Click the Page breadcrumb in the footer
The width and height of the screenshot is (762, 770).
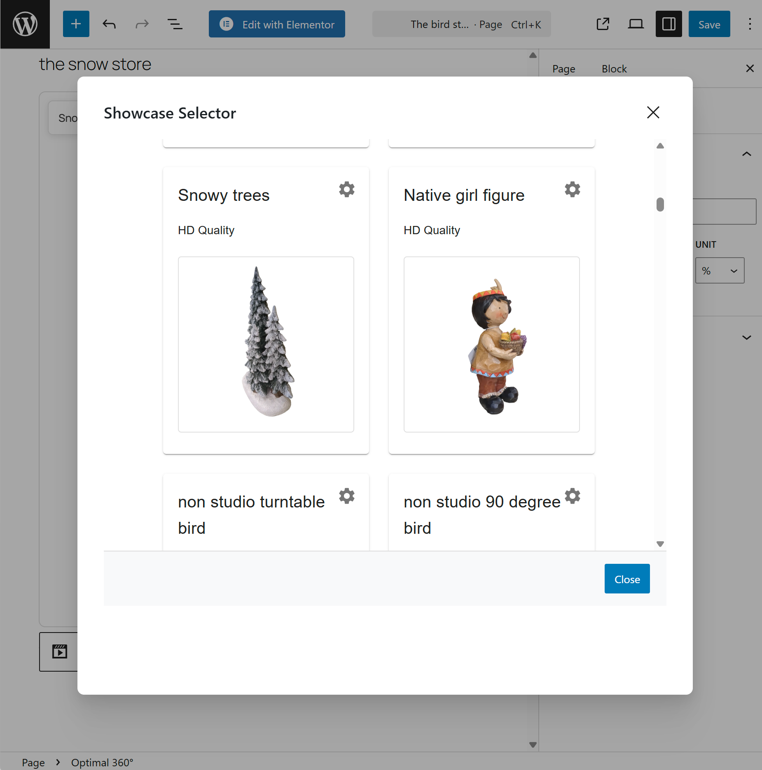[x=33, y=763]
